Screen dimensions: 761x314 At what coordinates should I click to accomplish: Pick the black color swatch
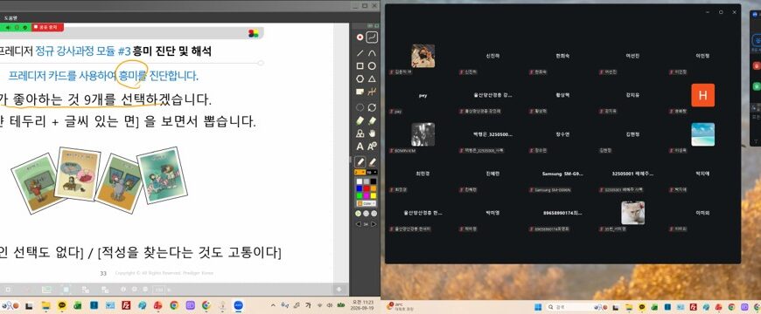[x=374, y=182]
